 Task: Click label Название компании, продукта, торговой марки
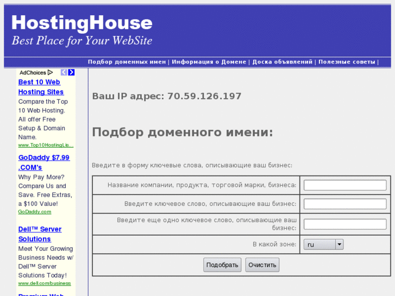point(186,185)
